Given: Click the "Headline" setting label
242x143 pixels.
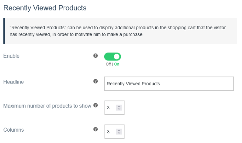Looking at the screenshot, I should pos(13,81).
